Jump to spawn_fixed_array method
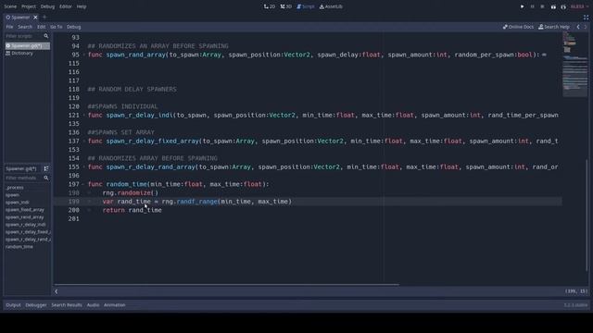The image size is (593, 333). [25, 210]
